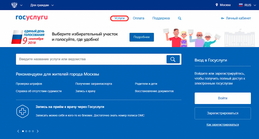Expand the chevron beside the coat of arms
The height and width of the screenshot is (139, 259).
coord(21,5)
